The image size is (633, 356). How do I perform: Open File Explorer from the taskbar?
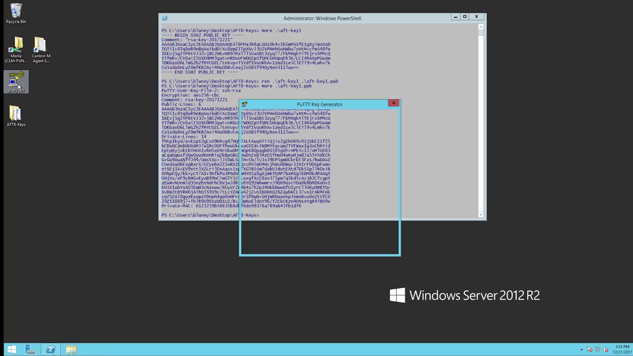(x=71, y=350)
